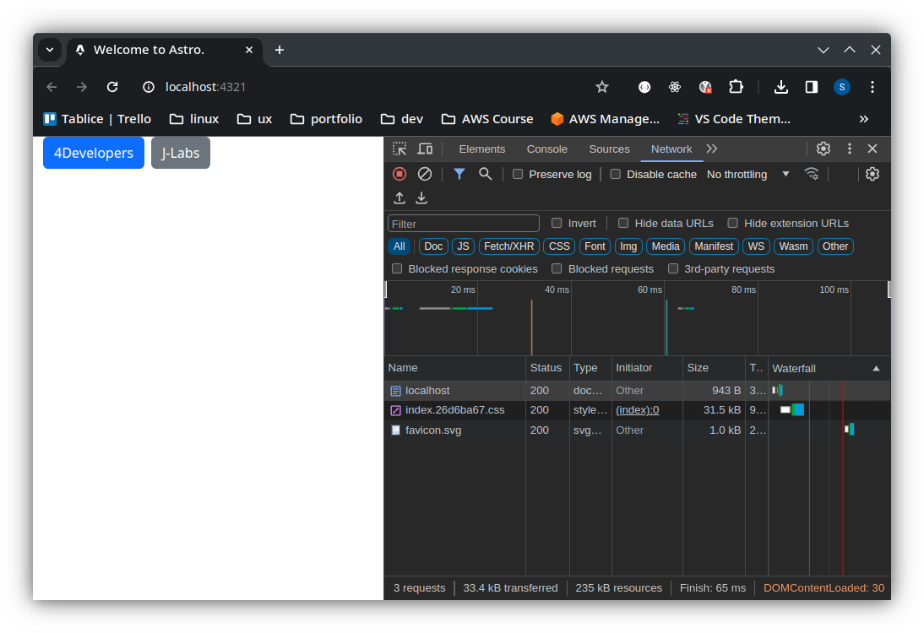Open network conditions Wi-Fi icon
Viewport: 924px width, 633px height.
pos(812,175)
